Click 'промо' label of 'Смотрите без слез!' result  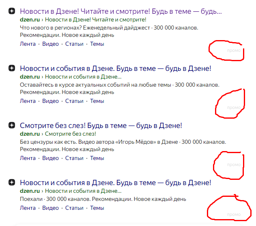234,165
